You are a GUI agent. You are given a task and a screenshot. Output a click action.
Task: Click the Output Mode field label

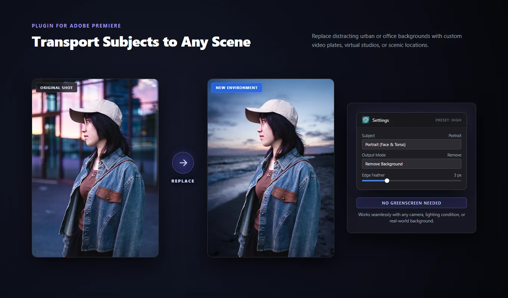point(374,155)
